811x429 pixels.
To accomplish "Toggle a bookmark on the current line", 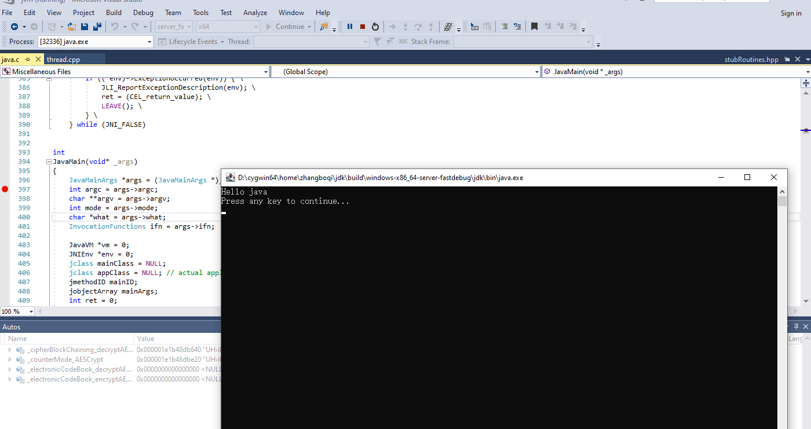I will 534,27.
